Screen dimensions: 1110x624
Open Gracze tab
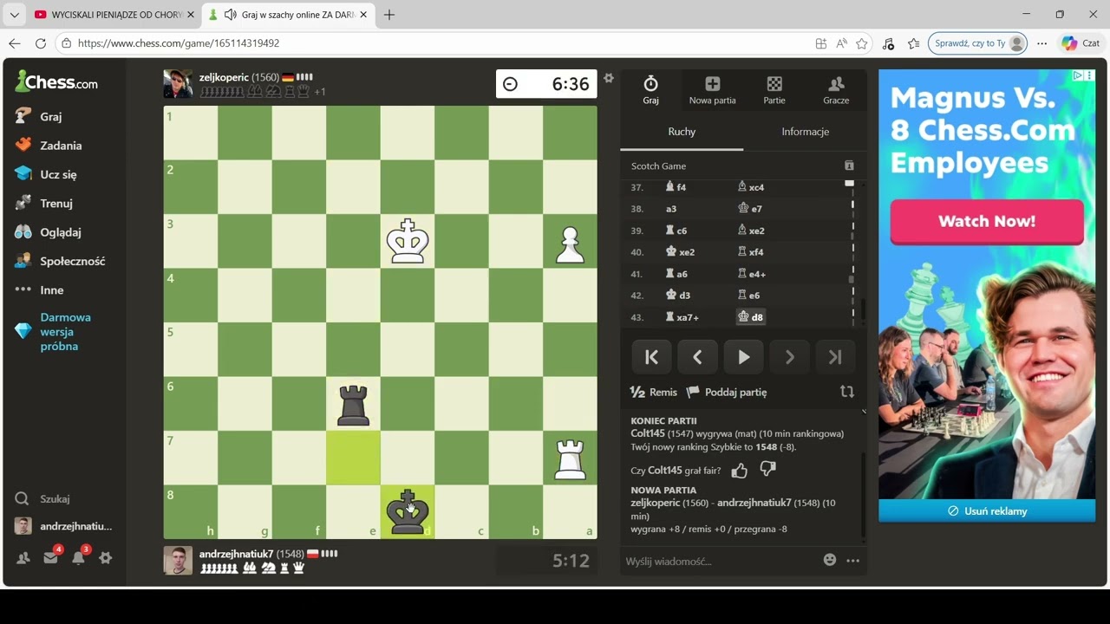(836, 89)
